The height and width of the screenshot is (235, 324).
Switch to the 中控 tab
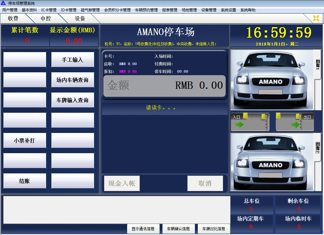(x=46, y=19)
